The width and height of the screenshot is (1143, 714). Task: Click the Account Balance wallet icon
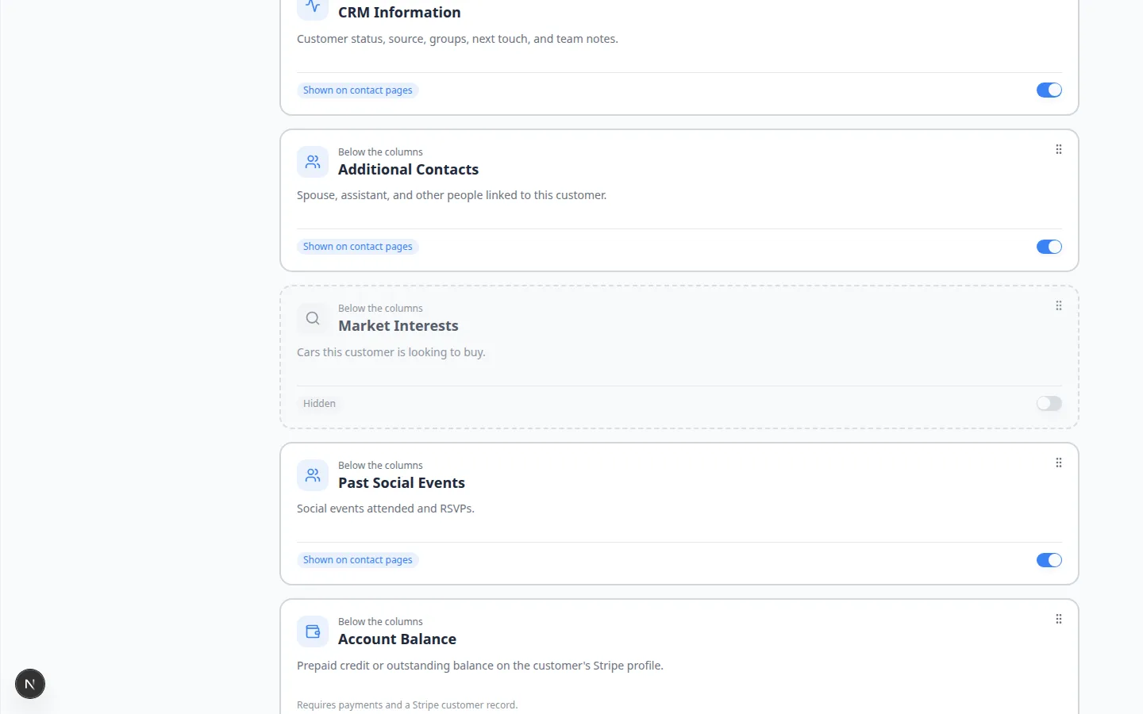(313, 631)
